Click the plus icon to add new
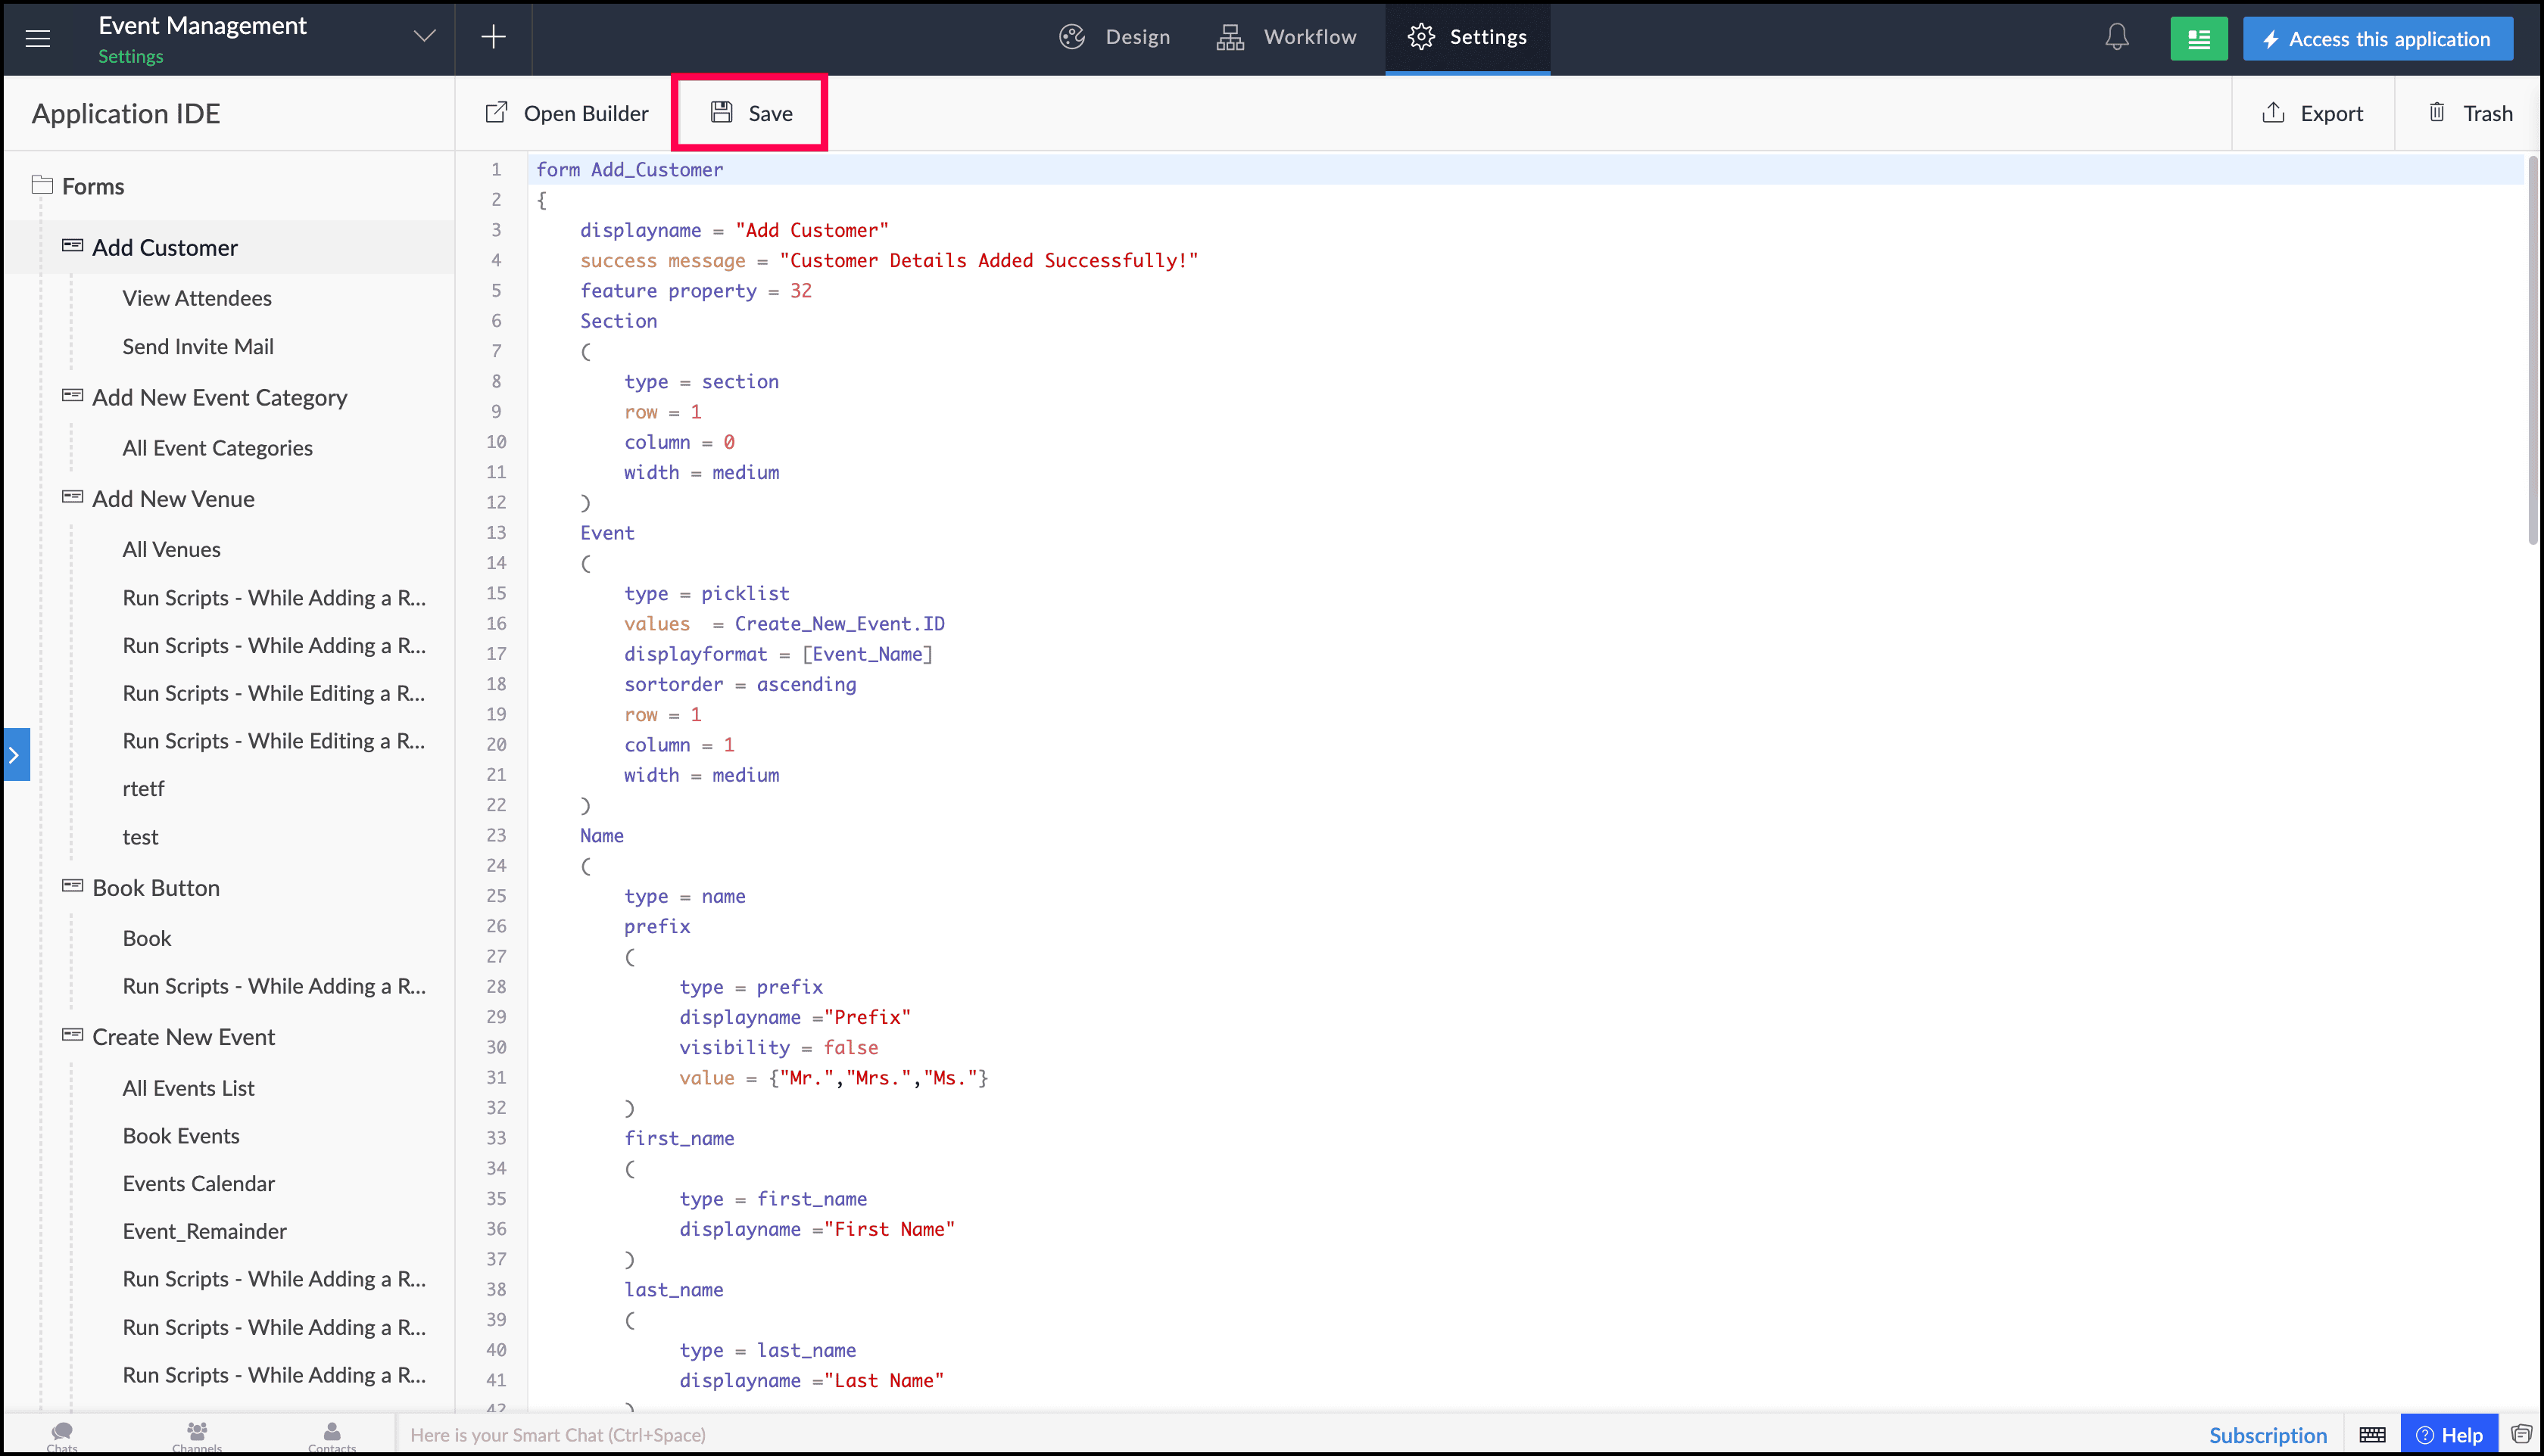This screenshot has height=1456, width=2544. [x=493, y=38]
